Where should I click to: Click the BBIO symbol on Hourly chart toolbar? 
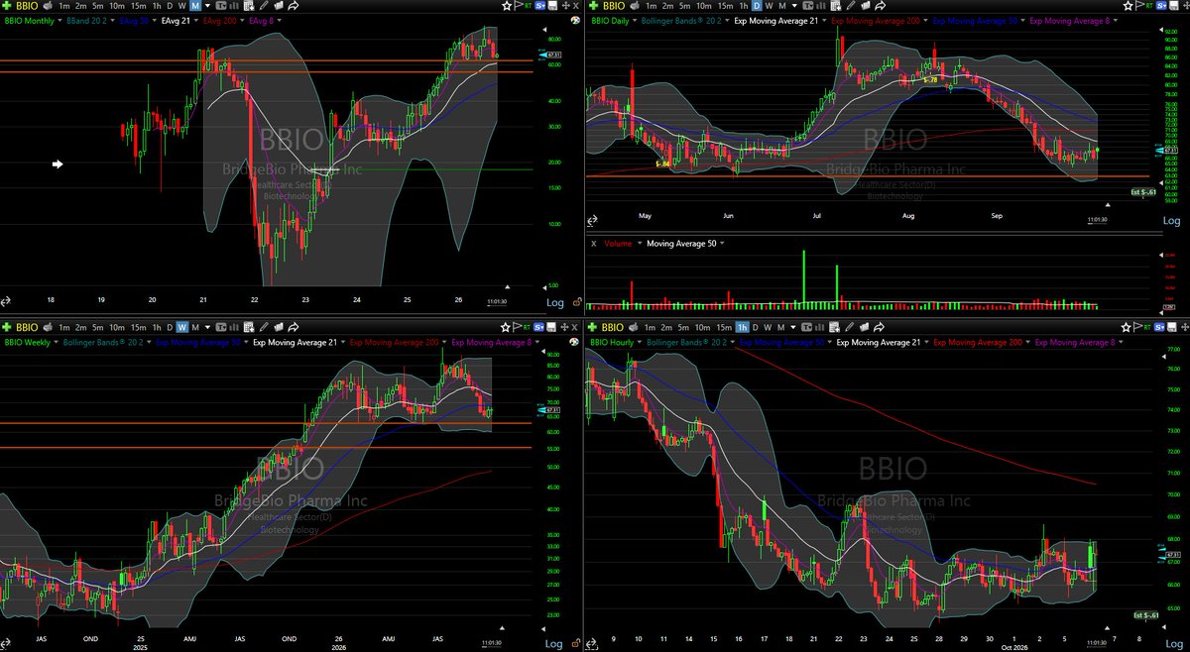click(x=611, y=327)
